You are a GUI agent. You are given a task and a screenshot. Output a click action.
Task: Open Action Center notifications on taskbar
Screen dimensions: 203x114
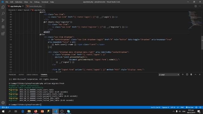199,111
